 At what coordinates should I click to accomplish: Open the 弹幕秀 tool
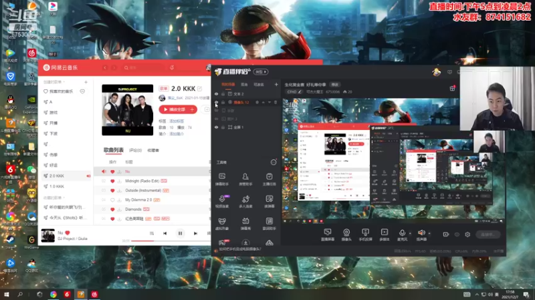point(245,223)
